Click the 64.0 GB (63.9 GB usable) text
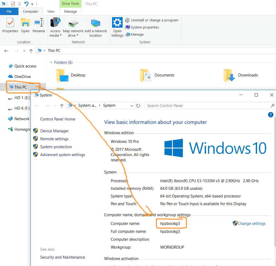This screenshot has height=266, width=276. [181, 188]
